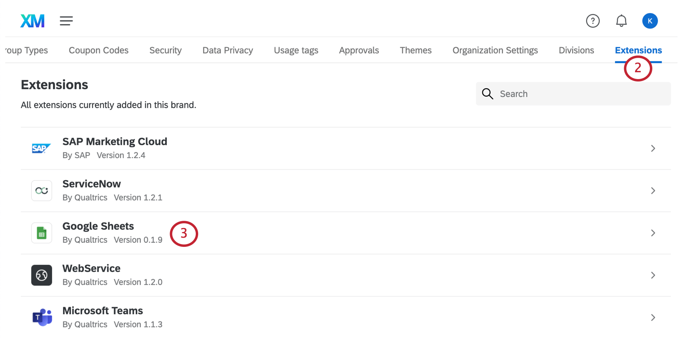The width and height of the screenshot is (682, 338).
Task: Open the Organization Settings tab
Action: coord(495,50)
